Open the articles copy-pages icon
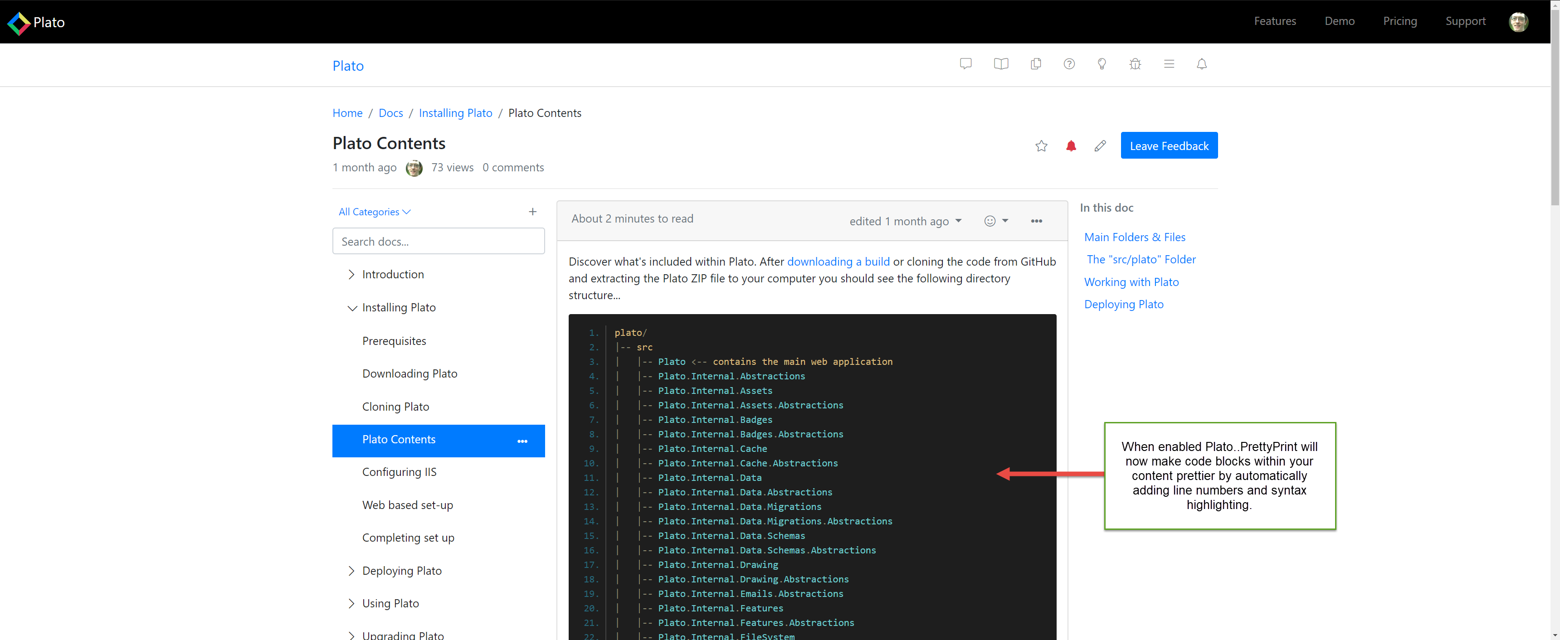 point(1036,63)
